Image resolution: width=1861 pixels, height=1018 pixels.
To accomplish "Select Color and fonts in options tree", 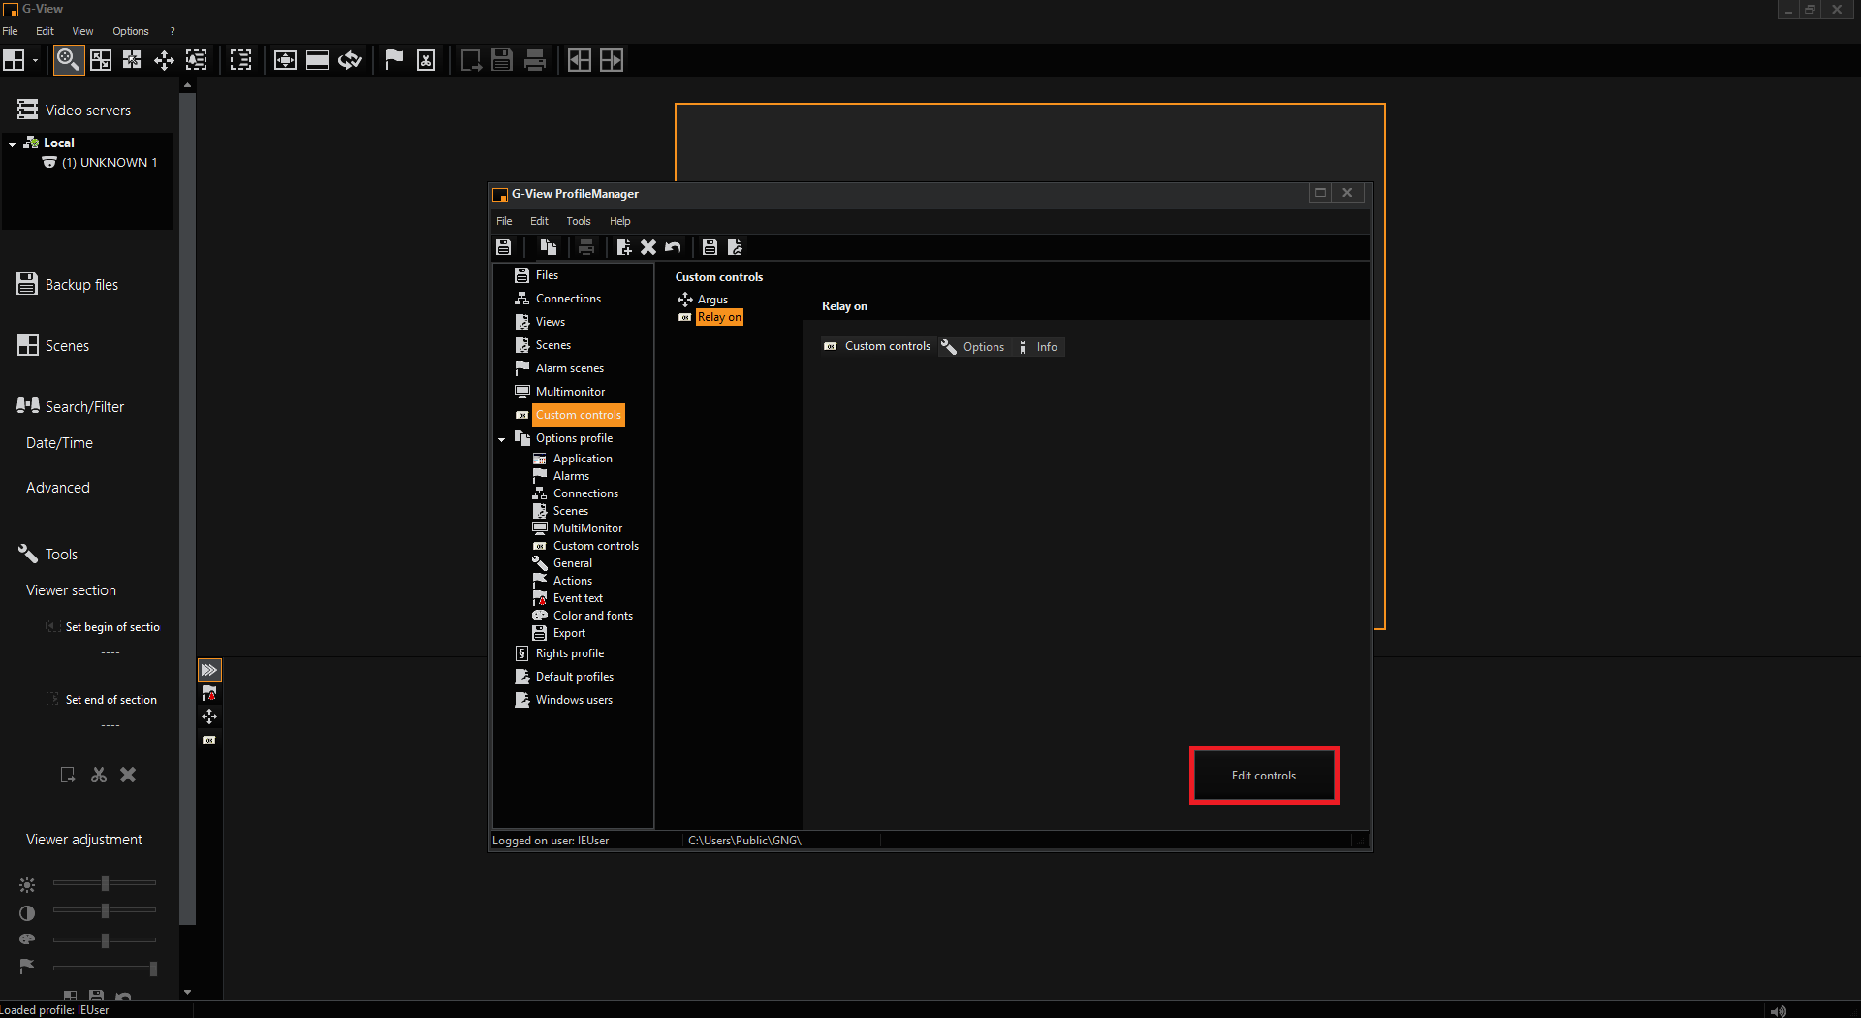I will 592,616.
